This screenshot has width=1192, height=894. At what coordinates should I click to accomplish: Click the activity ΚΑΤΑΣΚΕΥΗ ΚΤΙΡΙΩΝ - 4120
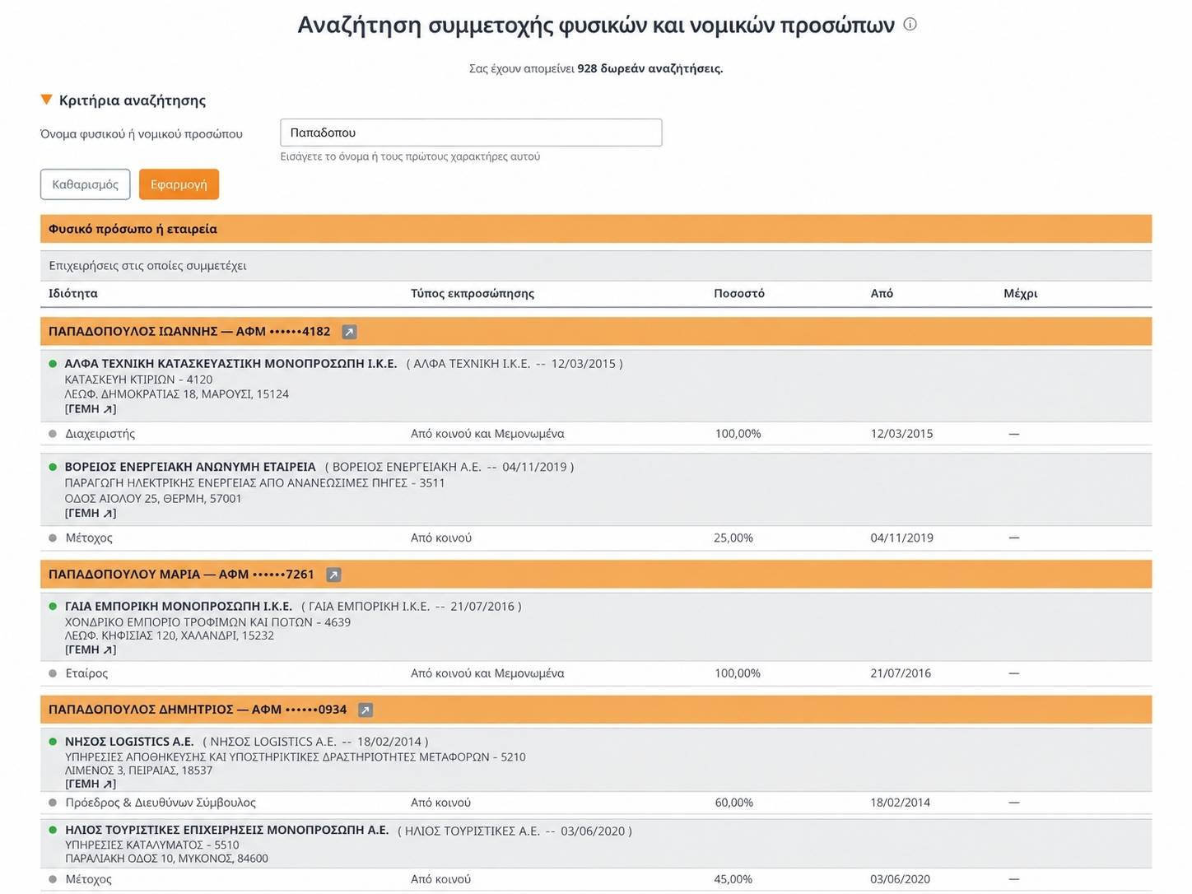(138, 379)
